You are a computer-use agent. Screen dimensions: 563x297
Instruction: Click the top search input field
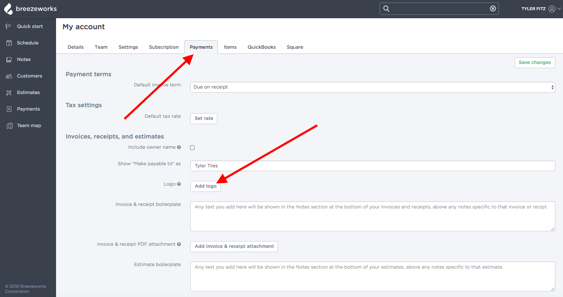click(x=439, y=8)
